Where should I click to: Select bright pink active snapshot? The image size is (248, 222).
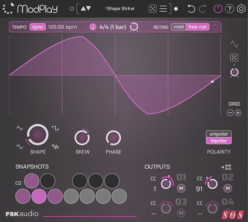(x=39, y=196)
